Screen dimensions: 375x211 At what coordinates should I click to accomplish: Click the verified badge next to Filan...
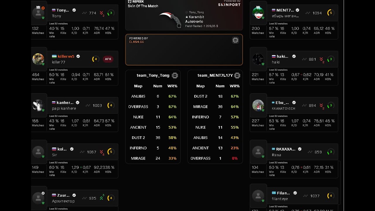point(295,193)
